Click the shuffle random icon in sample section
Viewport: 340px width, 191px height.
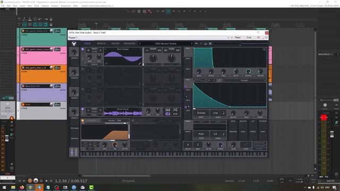pos(175,110)
